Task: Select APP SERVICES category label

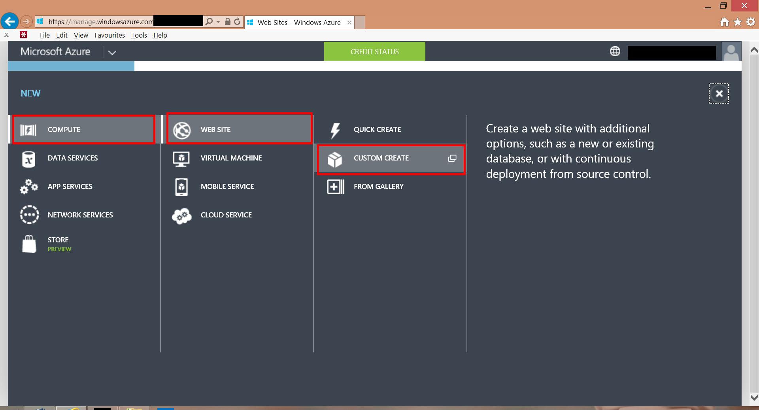Action: click(70, 187)
